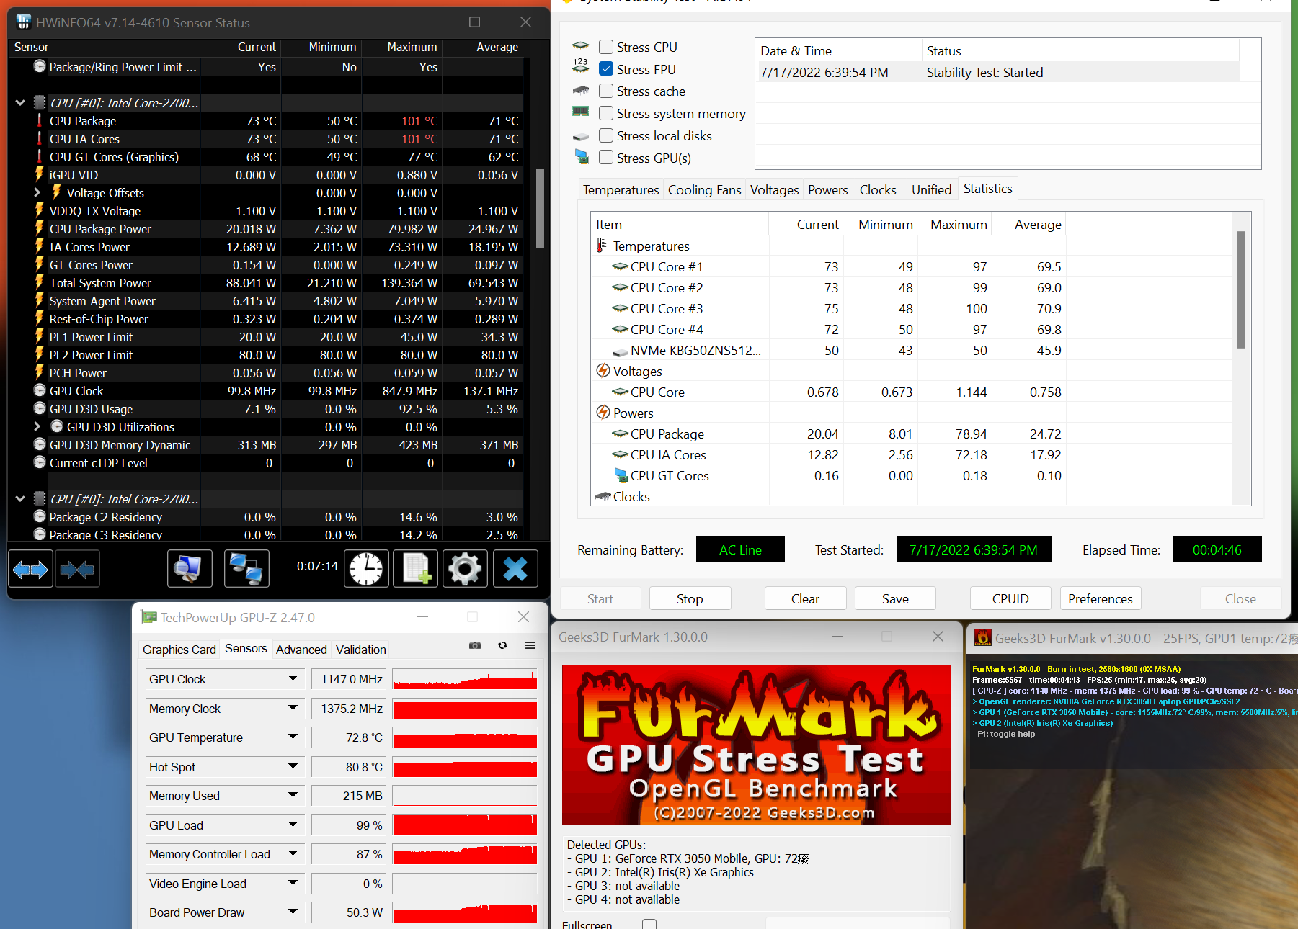This screenshot has height=929, width=1298.
Task: Click HWiNFO clock reset timer icon
Action: tap(366, 569)
